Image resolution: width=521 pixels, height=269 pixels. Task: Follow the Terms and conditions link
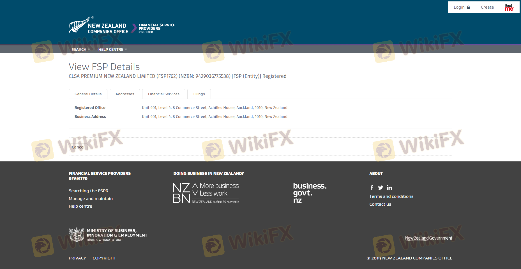coord(391,196)
